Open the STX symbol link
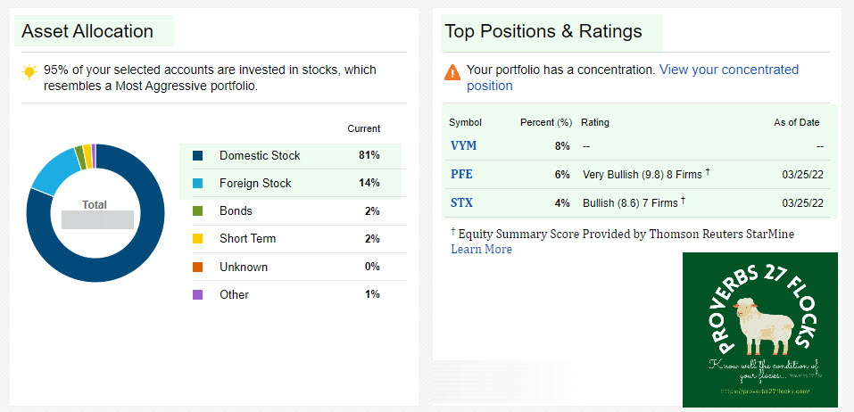854x412 pixels. tap(461, 202)
